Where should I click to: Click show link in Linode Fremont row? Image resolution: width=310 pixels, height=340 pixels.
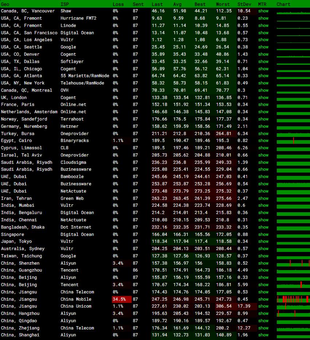coord(263,25)
